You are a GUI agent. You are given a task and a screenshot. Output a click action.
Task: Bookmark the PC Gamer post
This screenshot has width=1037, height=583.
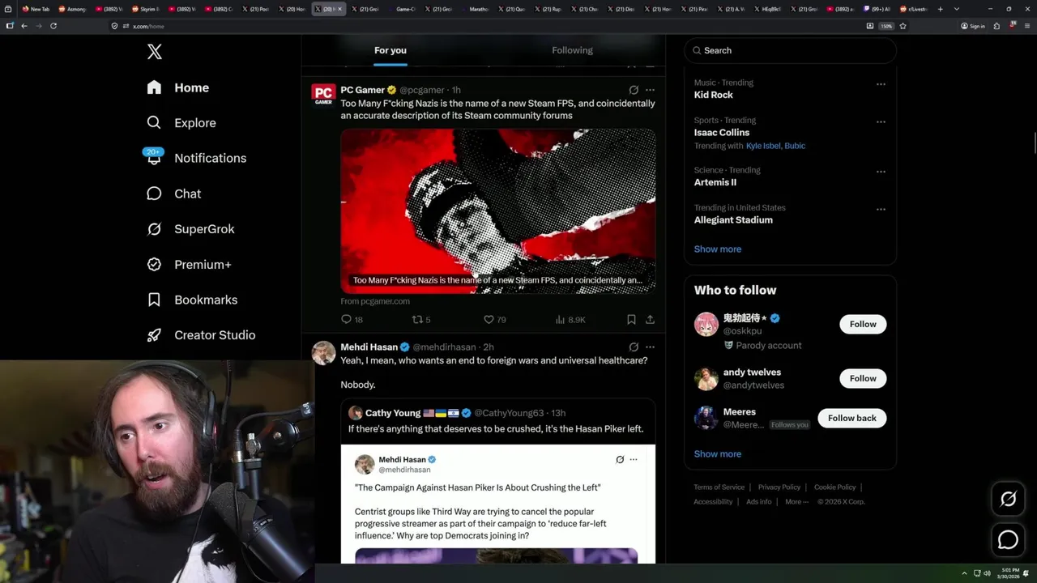coord(631,320)
